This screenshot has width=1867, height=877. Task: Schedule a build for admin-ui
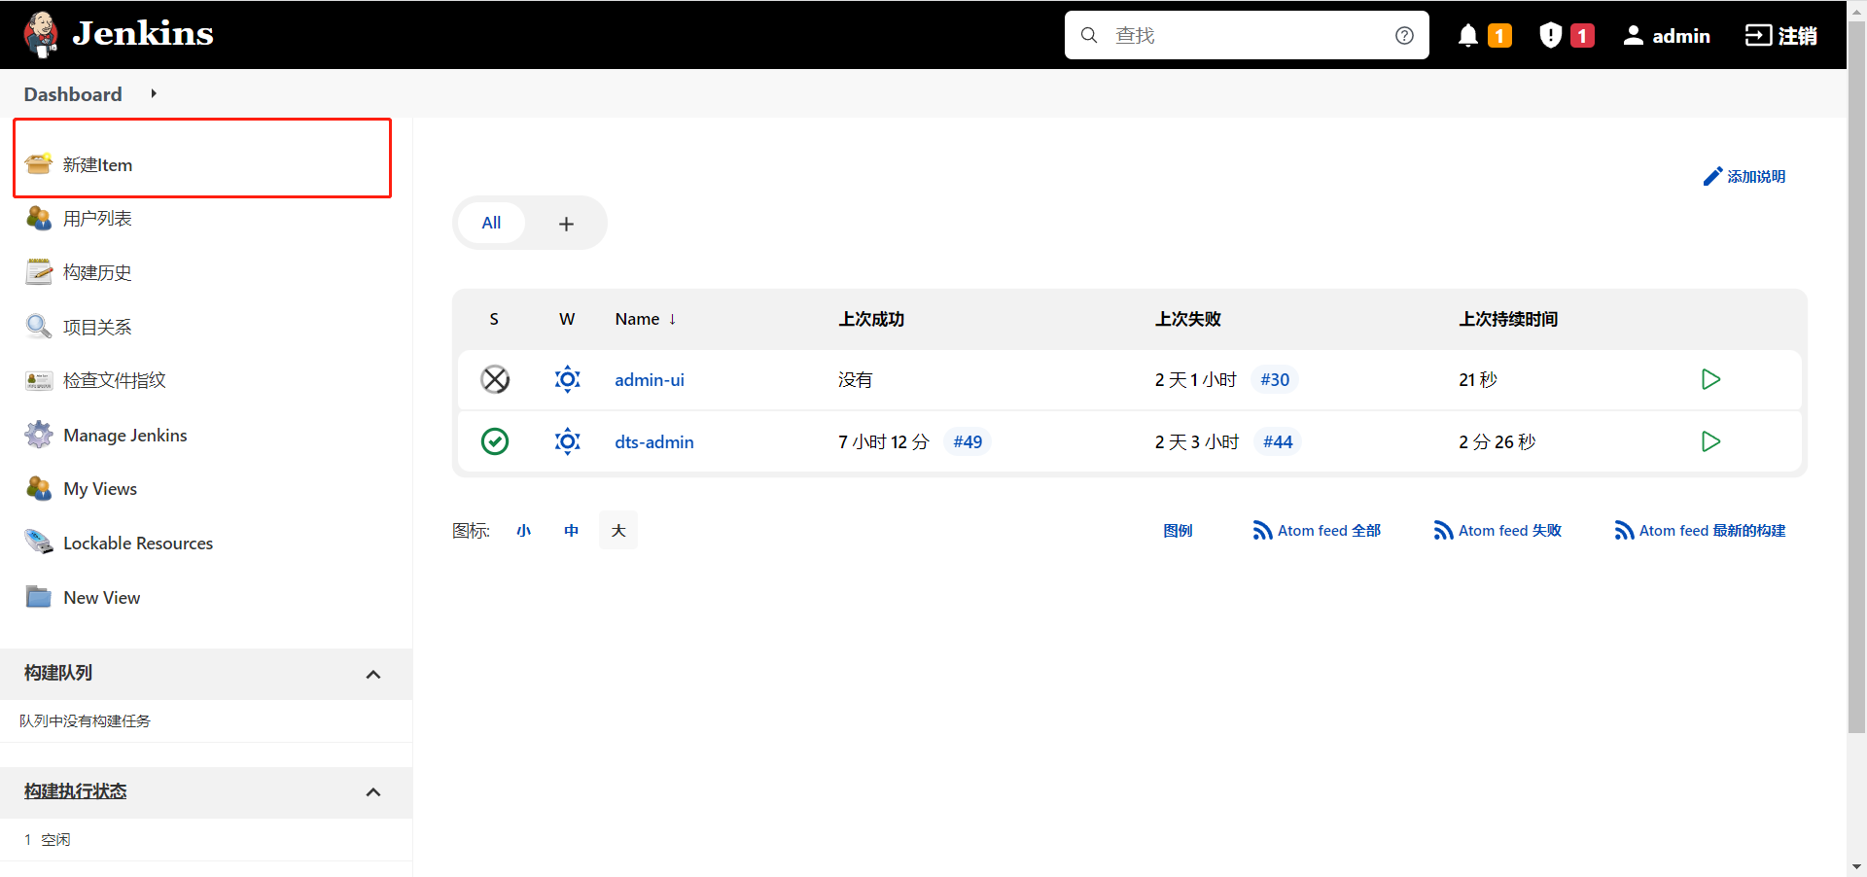(1711, 379)
